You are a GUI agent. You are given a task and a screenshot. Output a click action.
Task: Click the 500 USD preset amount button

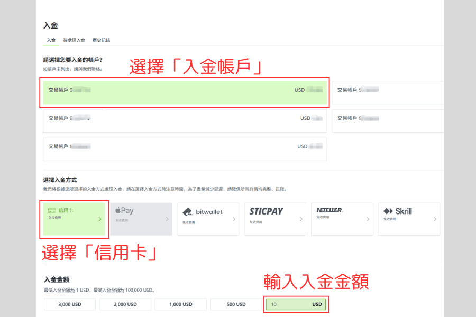coord(236,304)
